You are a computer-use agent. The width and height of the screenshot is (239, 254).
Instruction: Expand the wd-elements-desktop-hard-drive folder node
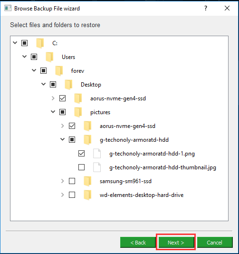coord(62,195)
